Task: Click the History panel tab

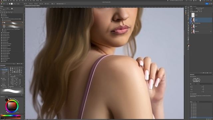Action: click(191, 102)
